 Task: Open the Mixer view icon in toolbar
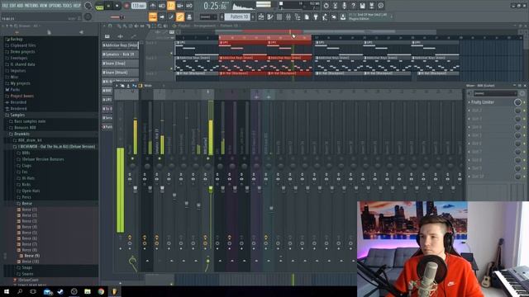[x=288, y=16]
